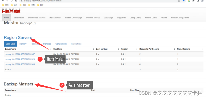Open Table Details in the navbar

19,18
